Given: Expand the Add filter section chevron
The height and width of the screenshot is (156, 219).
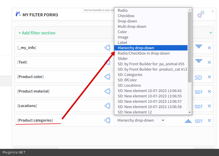Looking at the screenshot, I should [211, 33].
